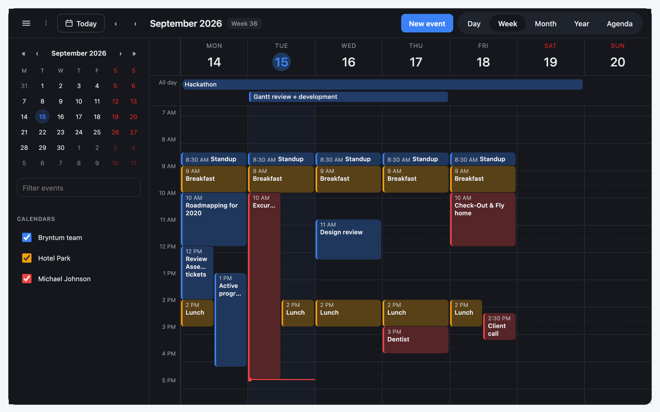Open the Gantt review + development event
The height and width of the screenshot is (412, 660).
(349, 97)
